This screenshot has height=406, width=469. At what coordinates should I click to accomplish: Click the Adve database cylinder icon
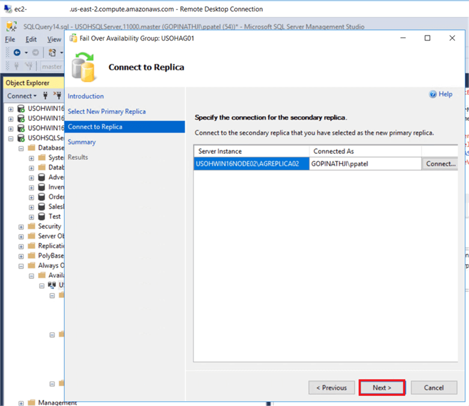point(41,177)
